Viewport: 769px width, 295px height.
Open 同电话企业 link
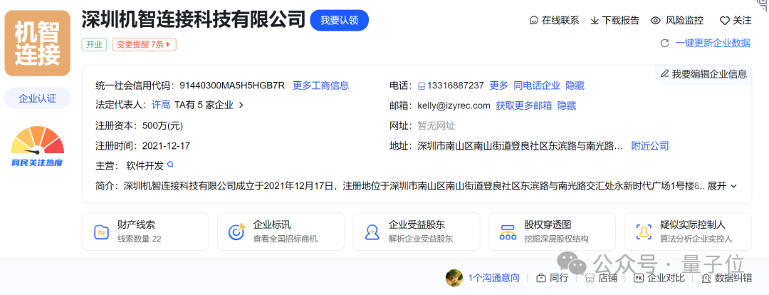(x=537, y=86)
